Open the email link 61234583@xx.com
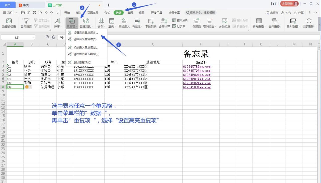 click(197, 87)
